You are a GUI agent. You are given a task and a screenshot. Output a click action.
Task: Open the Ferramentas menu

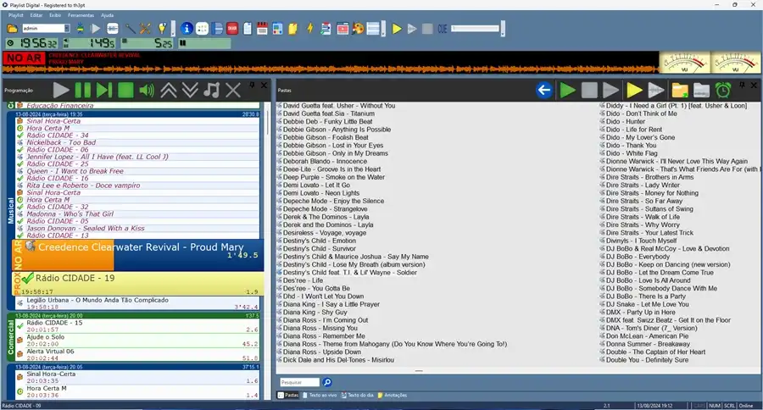(x=81, y=15)
